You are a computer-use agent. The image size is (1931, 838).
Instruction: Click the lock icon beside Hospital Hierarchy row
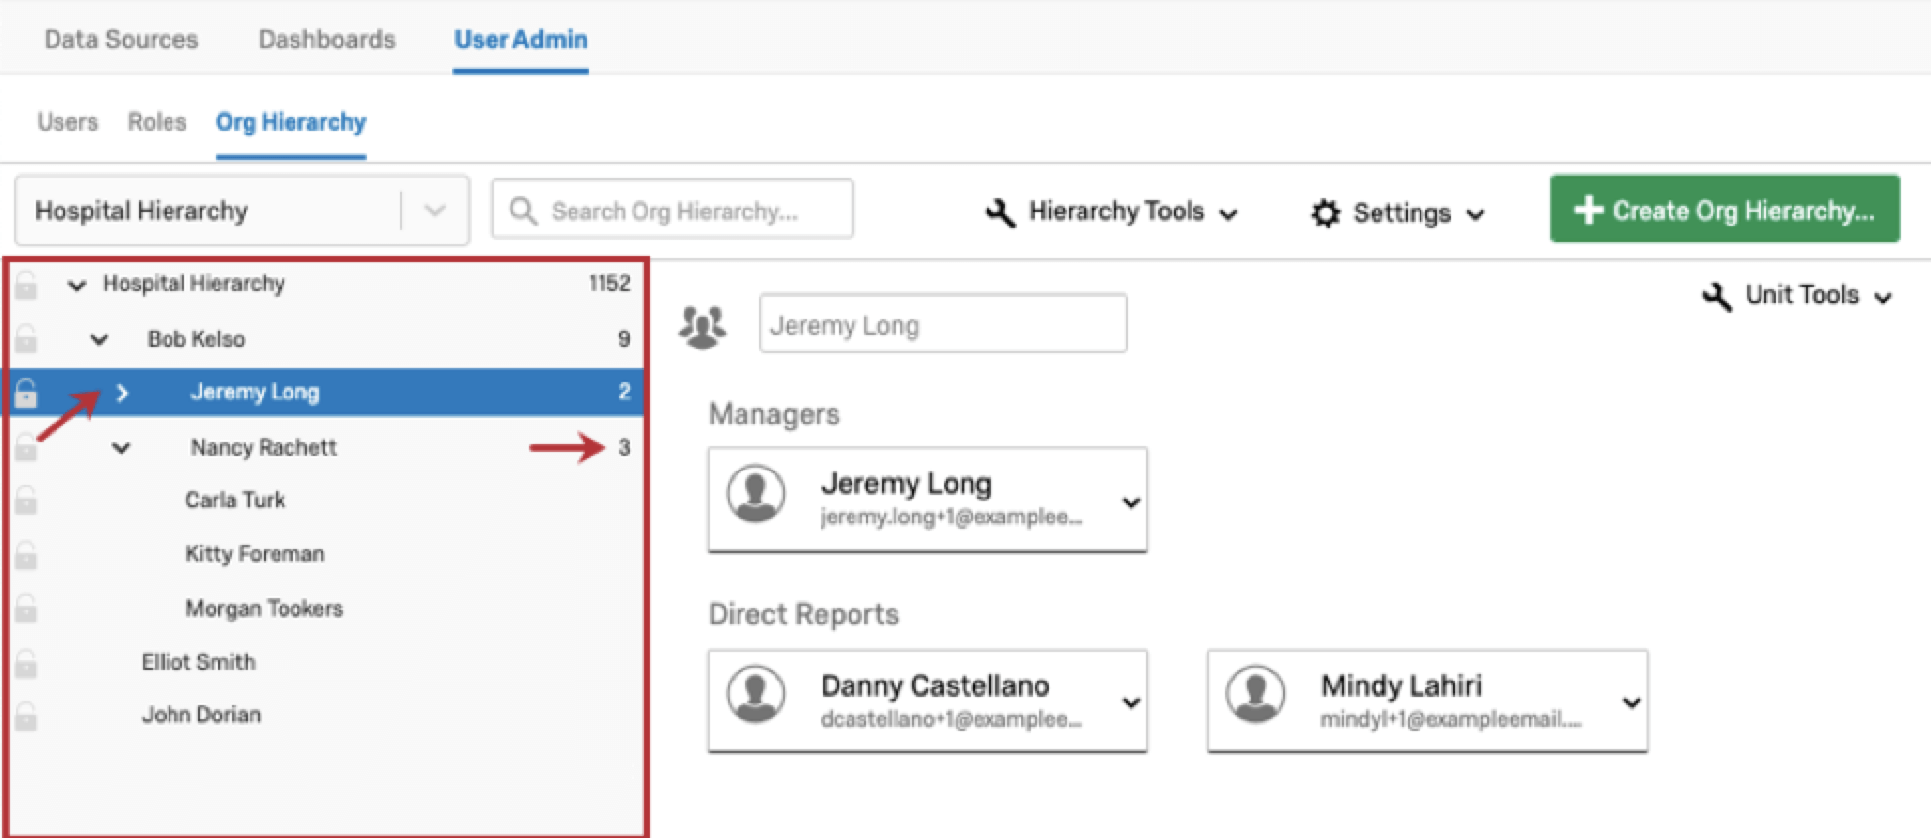(26, 285)
